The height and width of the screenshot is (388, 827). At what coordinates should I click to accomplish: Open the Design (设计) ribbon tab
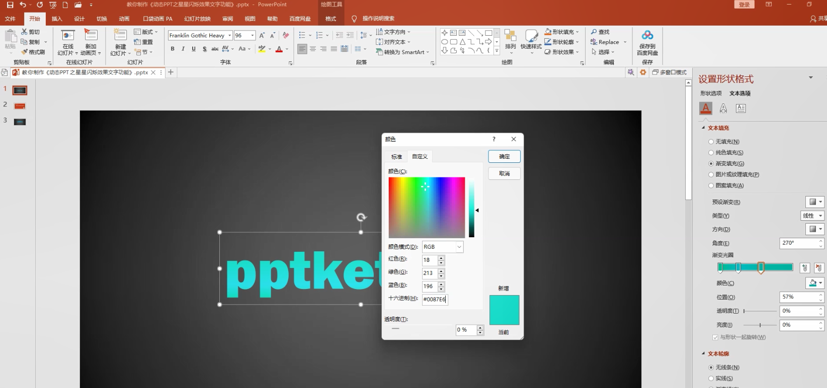point(79,19)
